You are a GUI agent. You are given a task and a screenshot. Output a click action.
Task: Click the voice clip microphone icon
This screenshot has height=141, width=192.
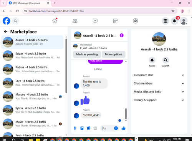click(x=75, y=128)
